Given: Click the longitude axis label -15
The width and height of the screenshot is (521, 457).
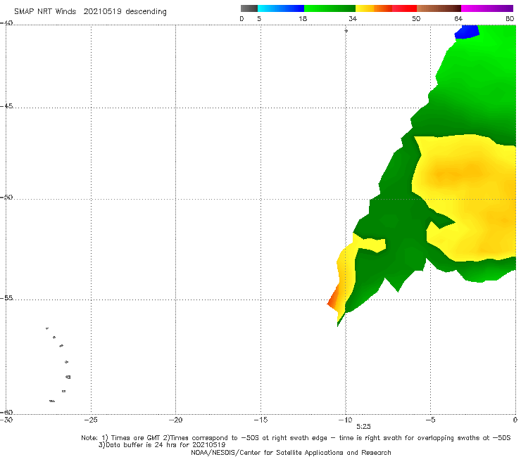Looking at the screenshot, I should [x=260, y=420].
